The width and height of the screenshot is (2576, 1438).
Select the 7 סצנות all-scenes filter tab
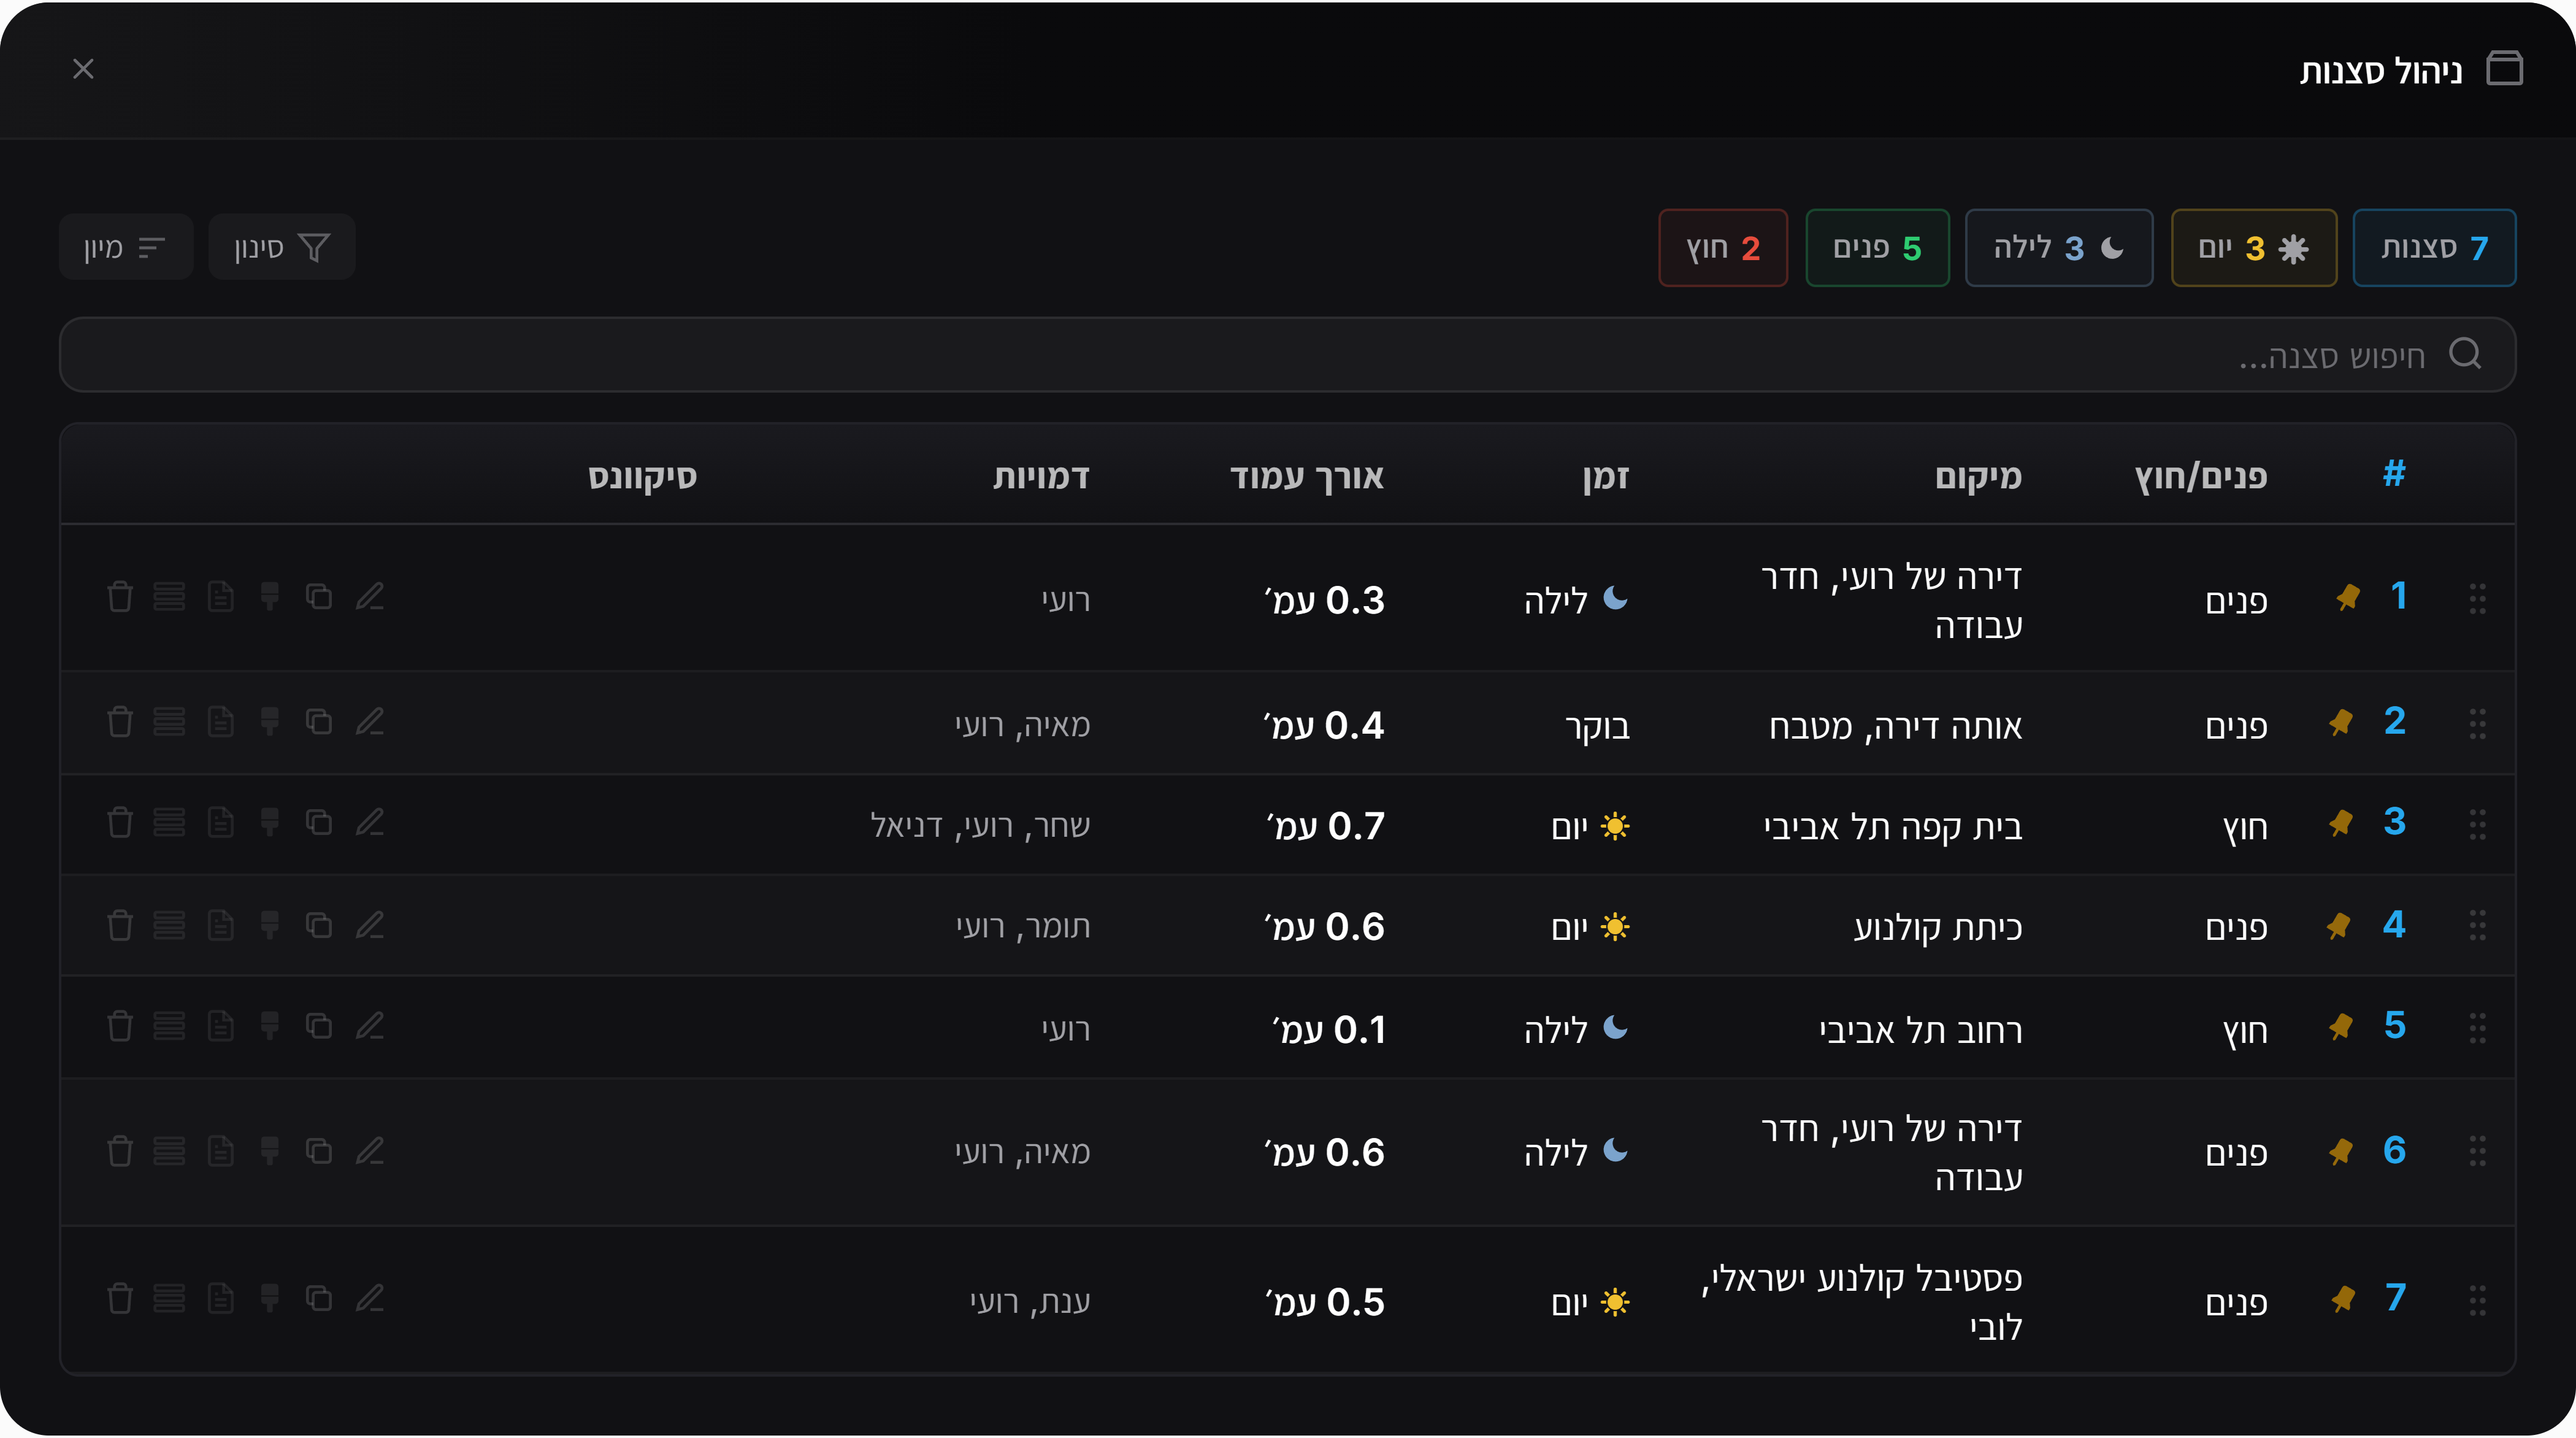pyautogui.click(x=2434, y=248)
